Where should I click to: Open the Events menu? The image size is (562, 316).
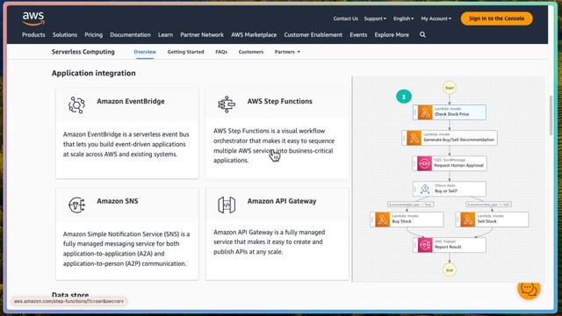click(x=358, y=35)
